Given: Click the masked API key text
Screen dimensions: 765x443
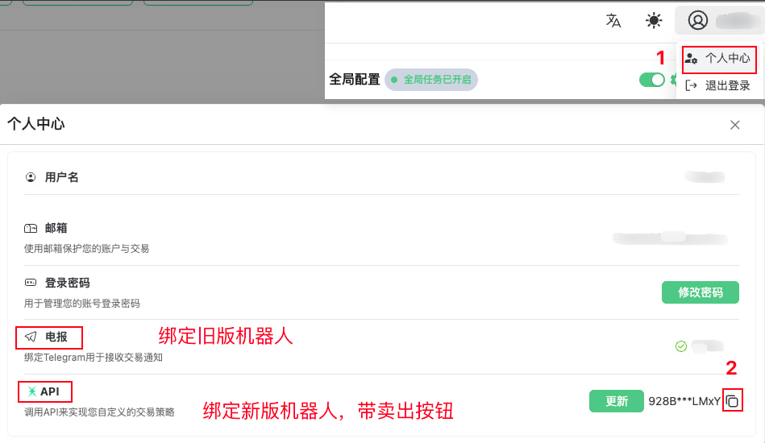Looking at the screenshot, I should (684, 401).
